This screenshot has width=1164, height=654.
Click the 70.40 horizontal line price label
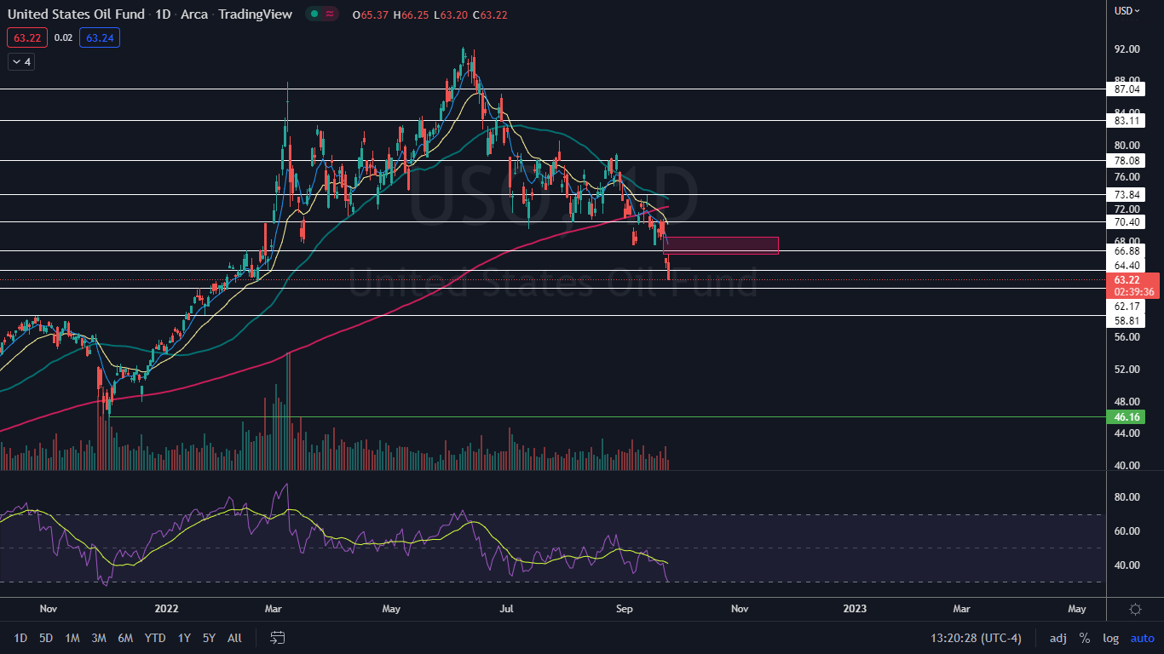pyautogui.click(x=1127, y=222)
